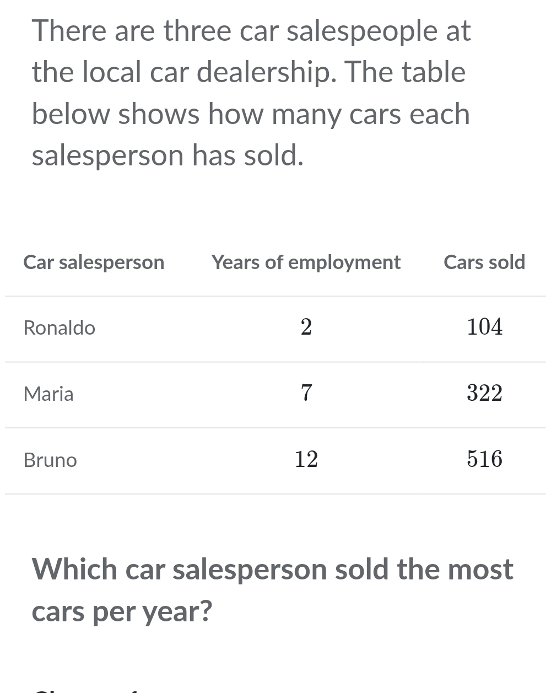Viewport: 546px width, 693px height.
Task: Click the text "salesperson has sold."
Action: (x=167, y=155)
